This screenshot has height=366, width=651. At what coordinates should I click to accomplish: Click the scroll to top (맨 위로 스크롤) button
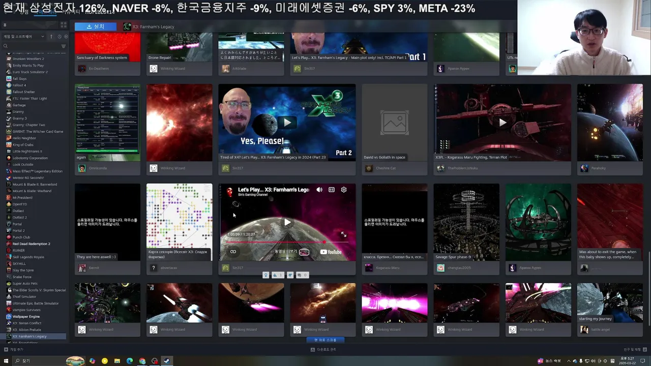(x=325, y=340)
